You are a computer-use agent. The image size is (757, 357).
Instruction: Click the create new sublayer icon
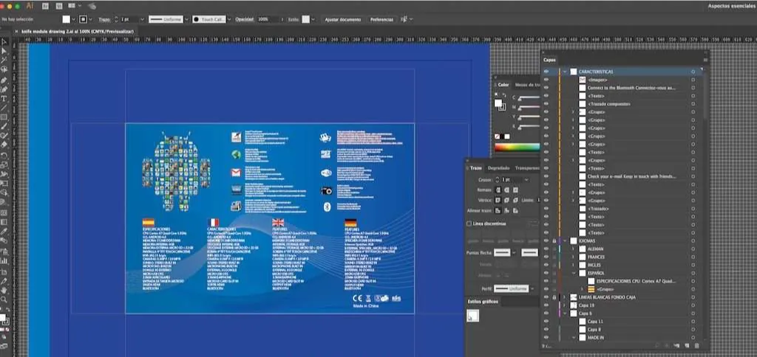tap(676, 345)
